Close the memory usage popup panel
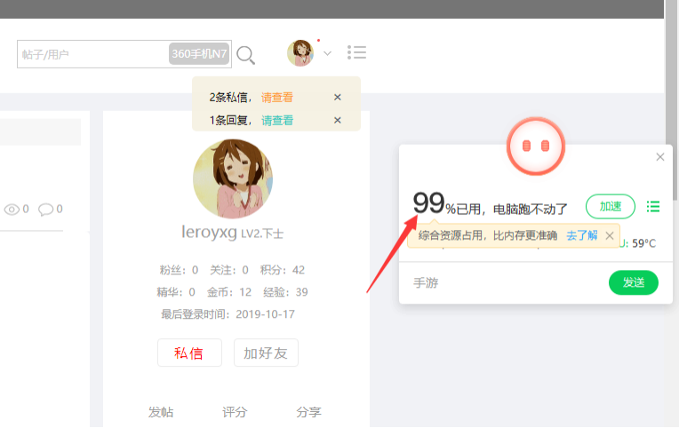The width and height of the screenshot is (679, 428). click(660, 157)
